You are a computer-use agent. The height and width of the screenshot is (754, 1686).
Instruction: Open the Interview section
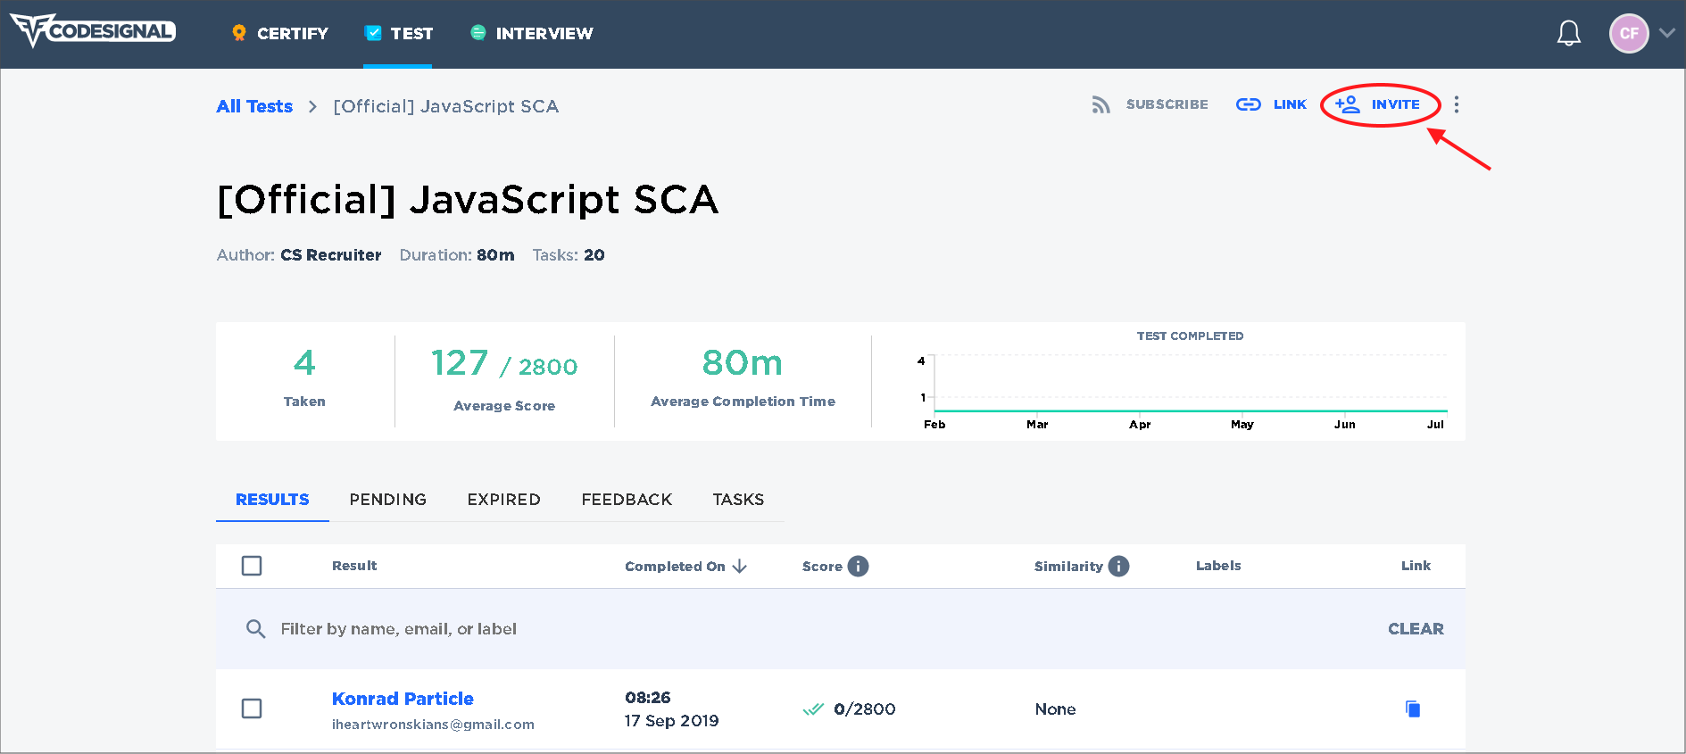pos(531,33)
